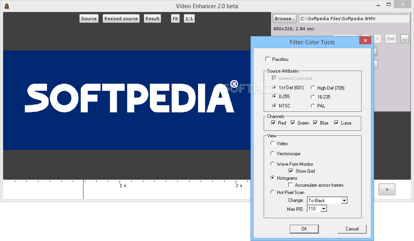Viewport: 414px width, 241px height.
Task: Switch view to Video
Action: click(x=272, y=143)
